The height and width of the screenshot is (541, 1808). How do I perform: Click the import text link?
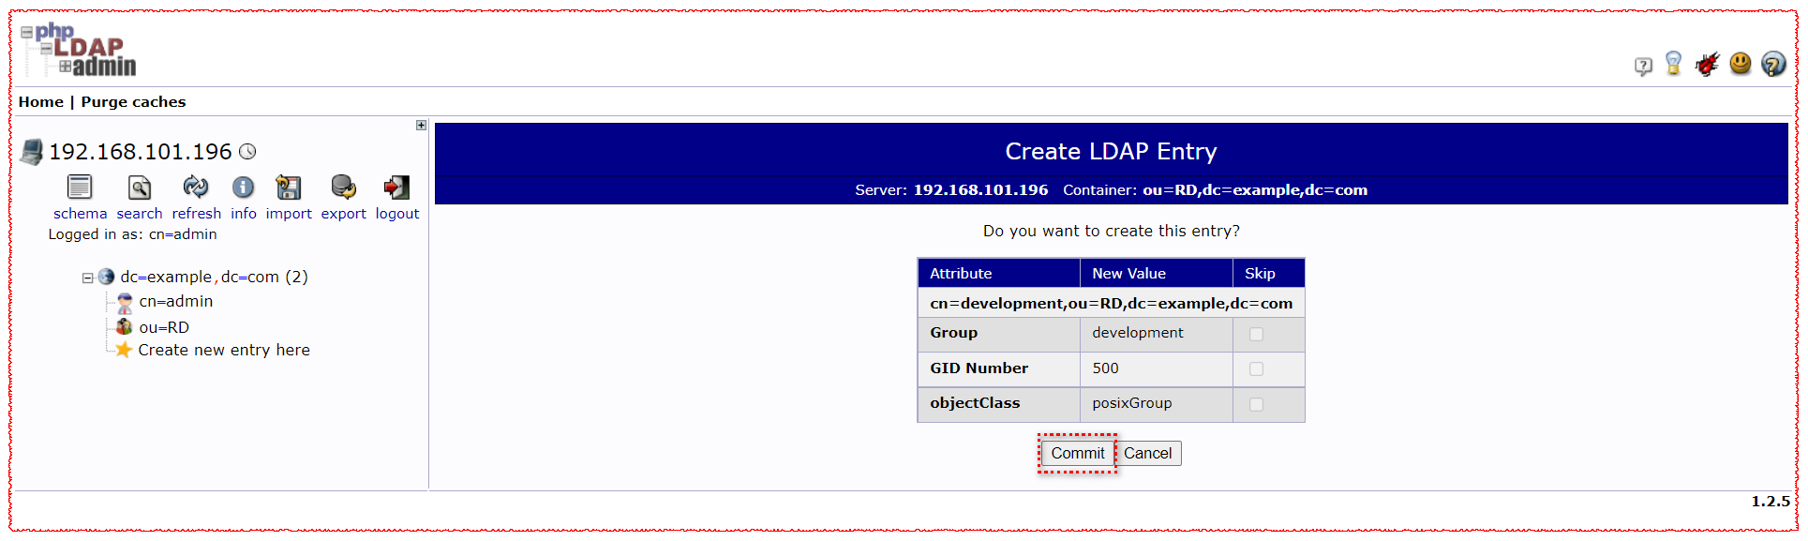coord(289,214)
